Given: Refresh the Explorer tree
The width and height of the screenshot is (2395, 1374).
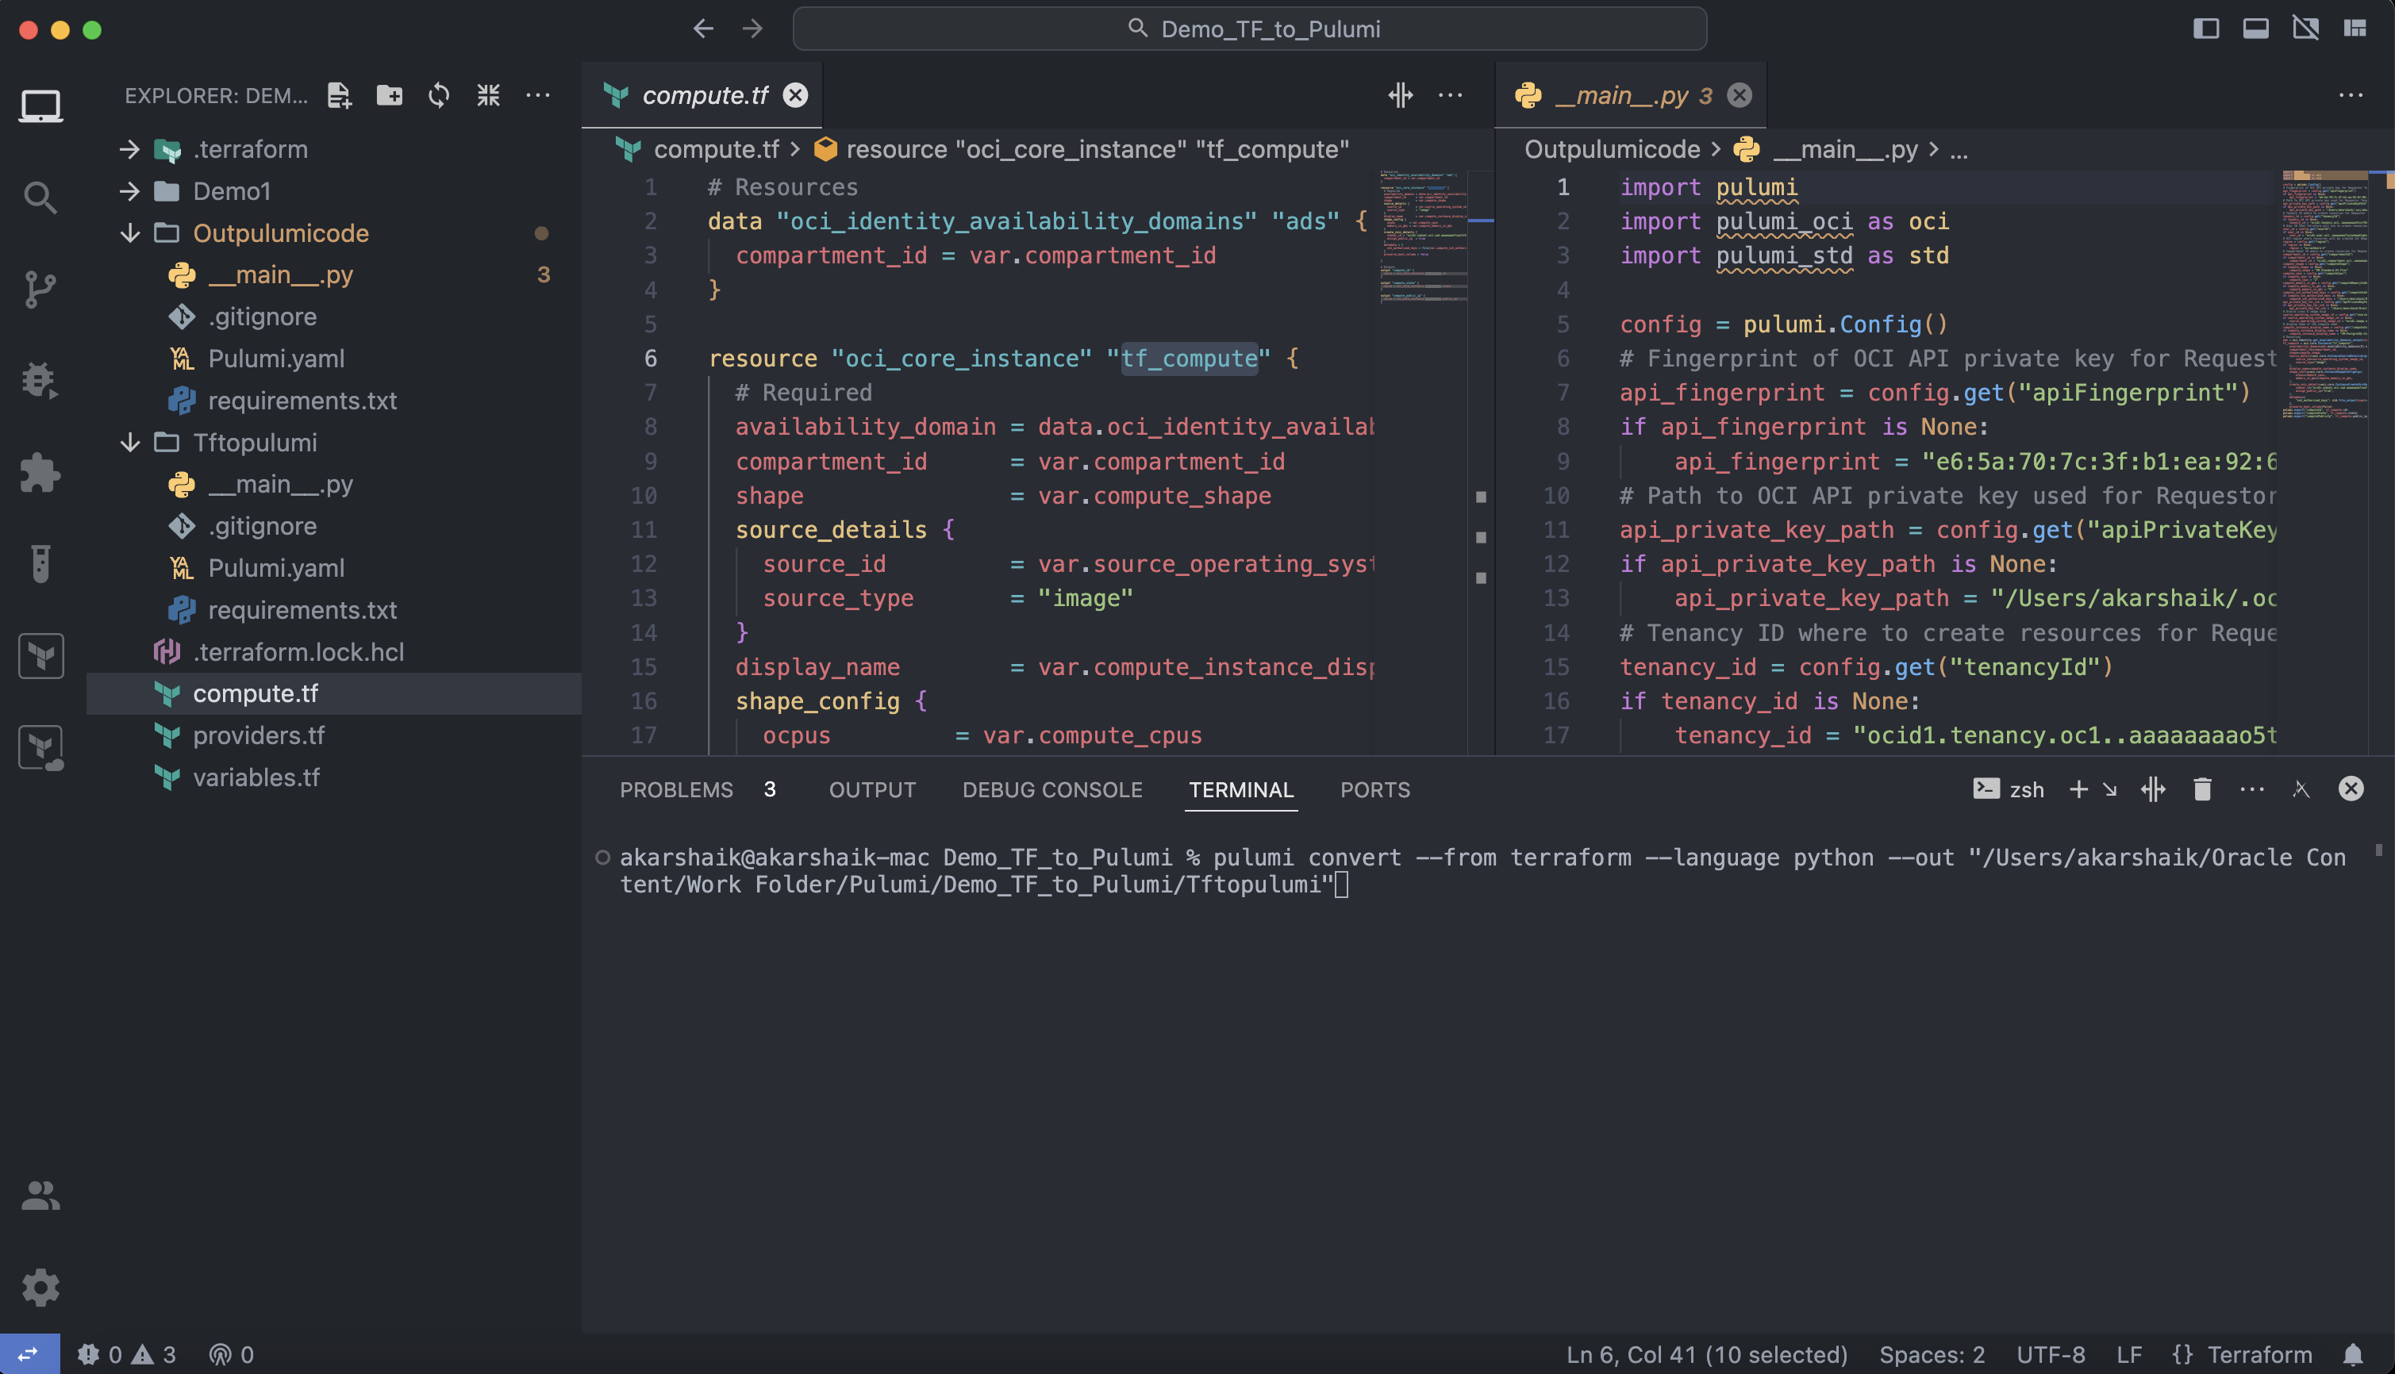Looking at the screenshot, I should pyautogui.click(x=439, y=95).
